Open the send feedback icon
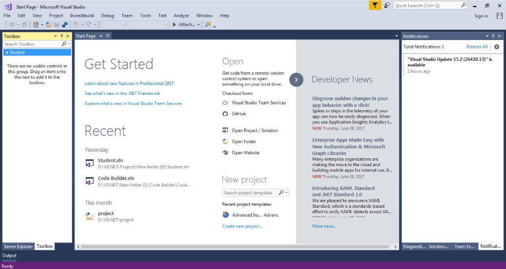Viewport: 506px width, 269px height. 387,5
